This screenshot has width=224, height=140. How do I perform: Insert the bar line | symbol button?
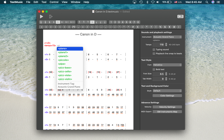pyautogui.click(x=179, y=27)
